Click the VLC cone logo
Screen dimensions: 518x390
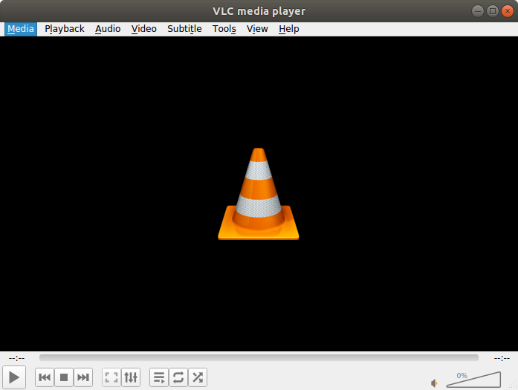(x=259, y=194)
